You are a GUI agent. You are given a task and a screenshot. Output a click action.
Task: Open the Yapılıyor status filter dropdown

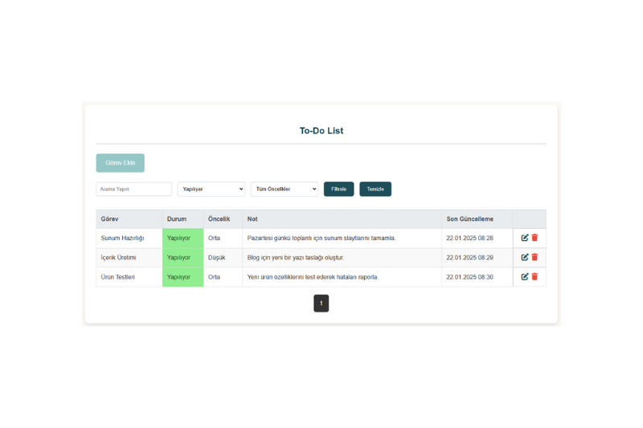(211, 189)
